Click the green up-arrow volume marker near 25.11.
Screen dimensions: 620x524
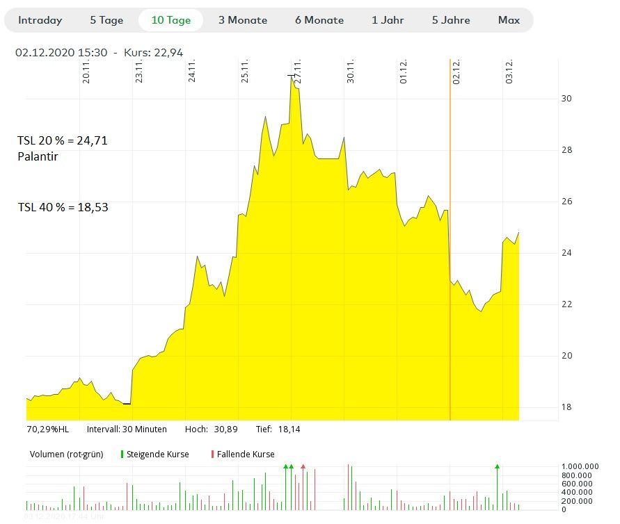(x=286, y=467)
